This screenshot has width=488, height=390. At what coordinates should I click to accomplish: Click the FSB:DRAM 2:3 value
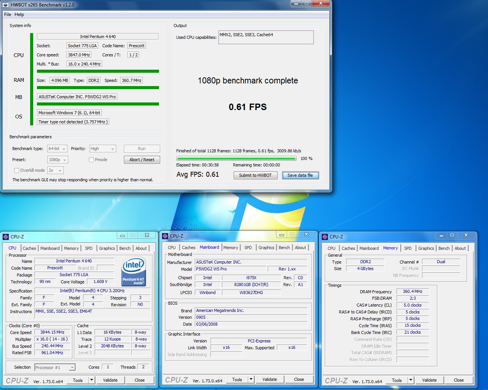point(413,298)
